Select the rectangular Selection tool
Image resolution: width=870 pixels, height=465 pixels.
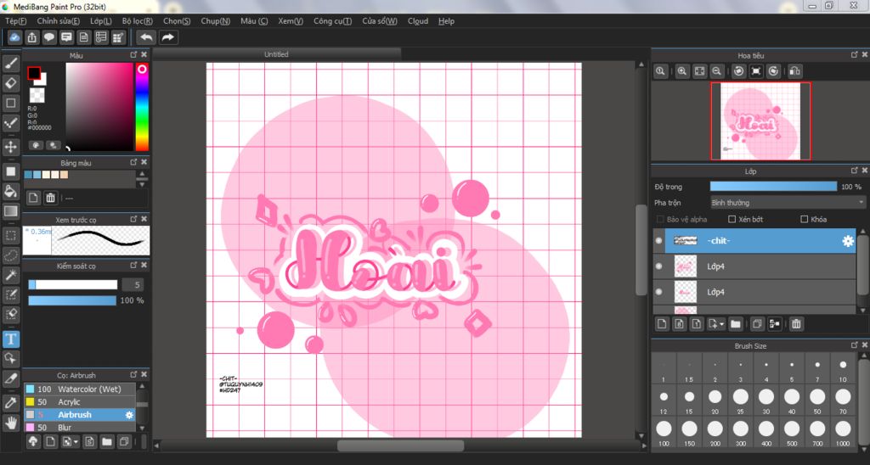pyautogui.click(x=10, y=236)
